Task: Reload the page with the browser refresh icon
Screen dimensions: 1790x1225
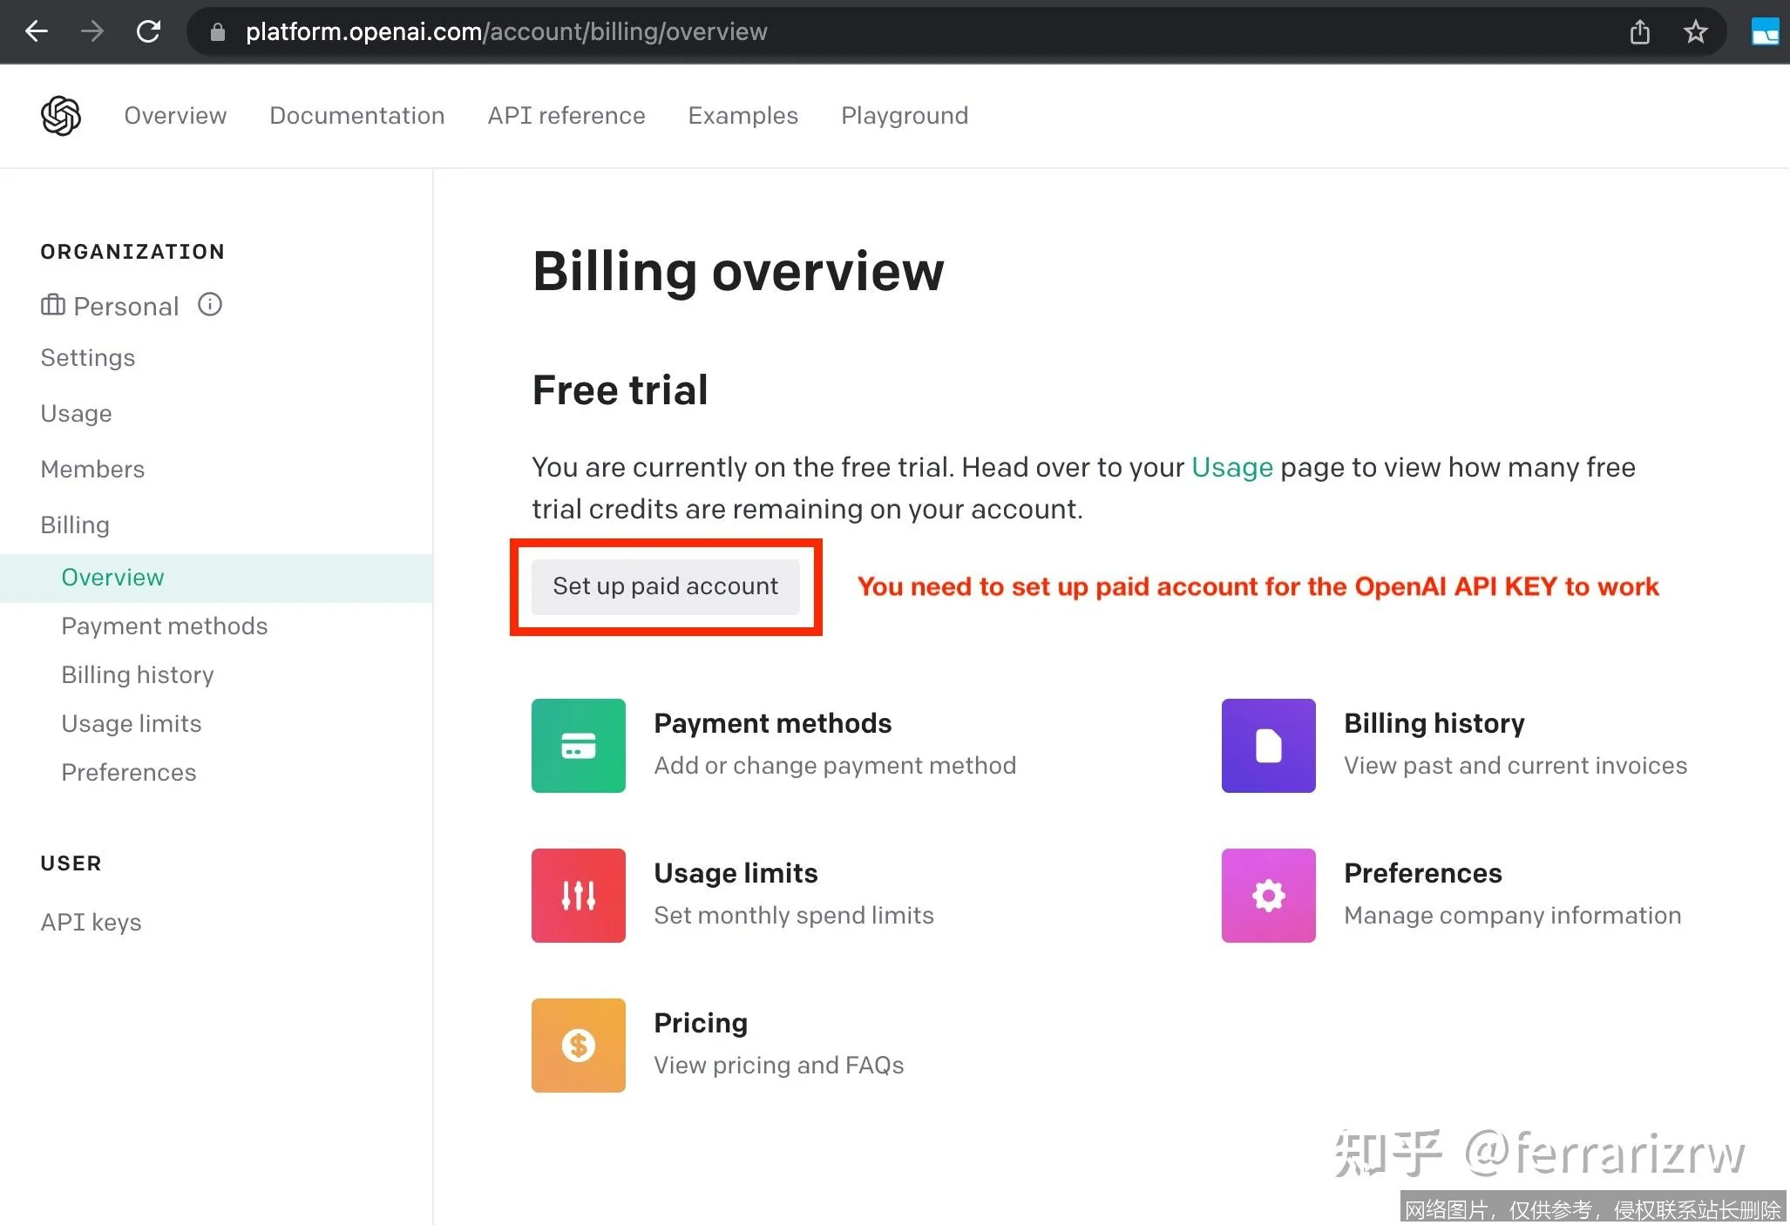Action: tap(149, 32)
